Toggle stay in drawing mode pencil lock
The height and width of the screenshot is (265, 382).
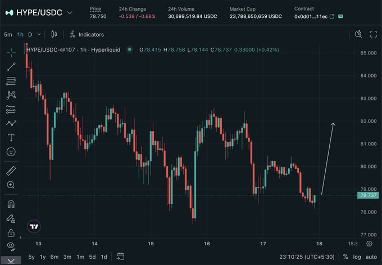click(11, 218)
